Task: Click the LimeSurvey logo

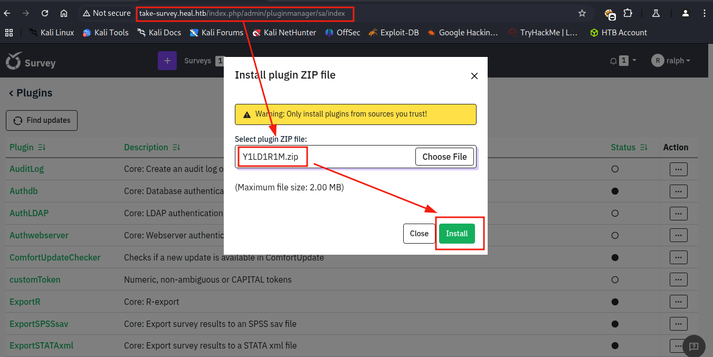Action: coord(30,62)
